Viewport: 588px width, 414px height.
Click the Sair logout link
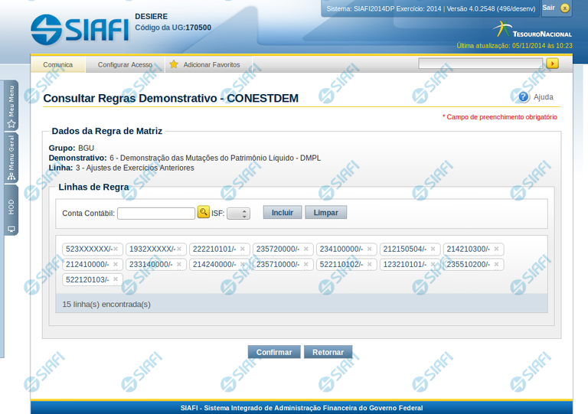pyautogui.click(x=548, y=8)
